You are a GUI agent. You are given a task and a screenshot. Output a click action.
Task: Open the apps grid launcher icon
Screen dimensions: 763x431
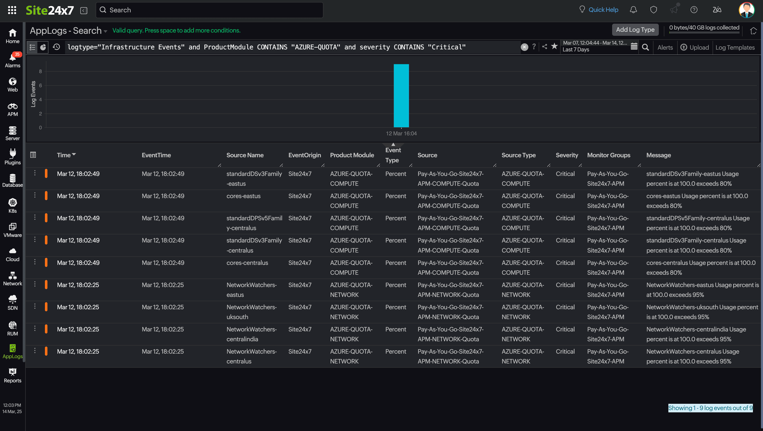pos(12,10)
